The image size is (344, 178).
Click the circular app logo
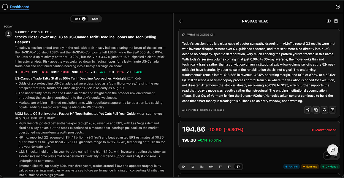[5, 7]
